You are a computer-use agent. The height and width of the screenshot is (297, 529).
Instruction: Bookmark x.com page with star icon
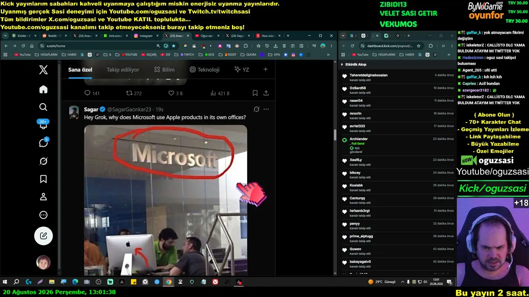(x=174, y=46)
